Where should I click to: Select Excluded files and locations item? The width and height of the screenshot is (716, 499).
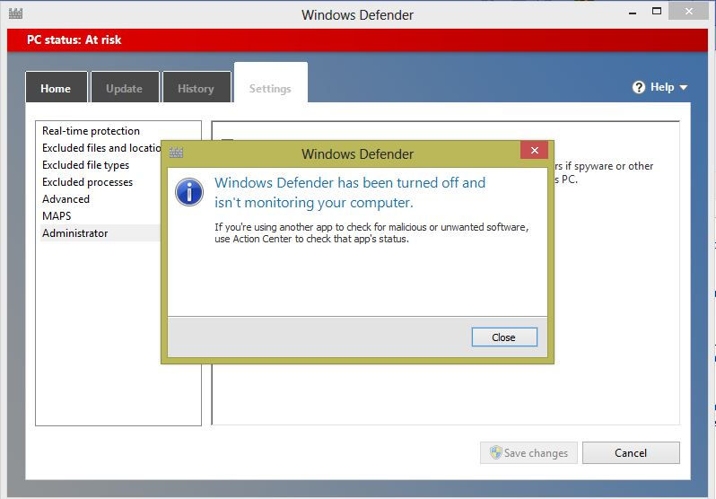[x=100, y=148]
